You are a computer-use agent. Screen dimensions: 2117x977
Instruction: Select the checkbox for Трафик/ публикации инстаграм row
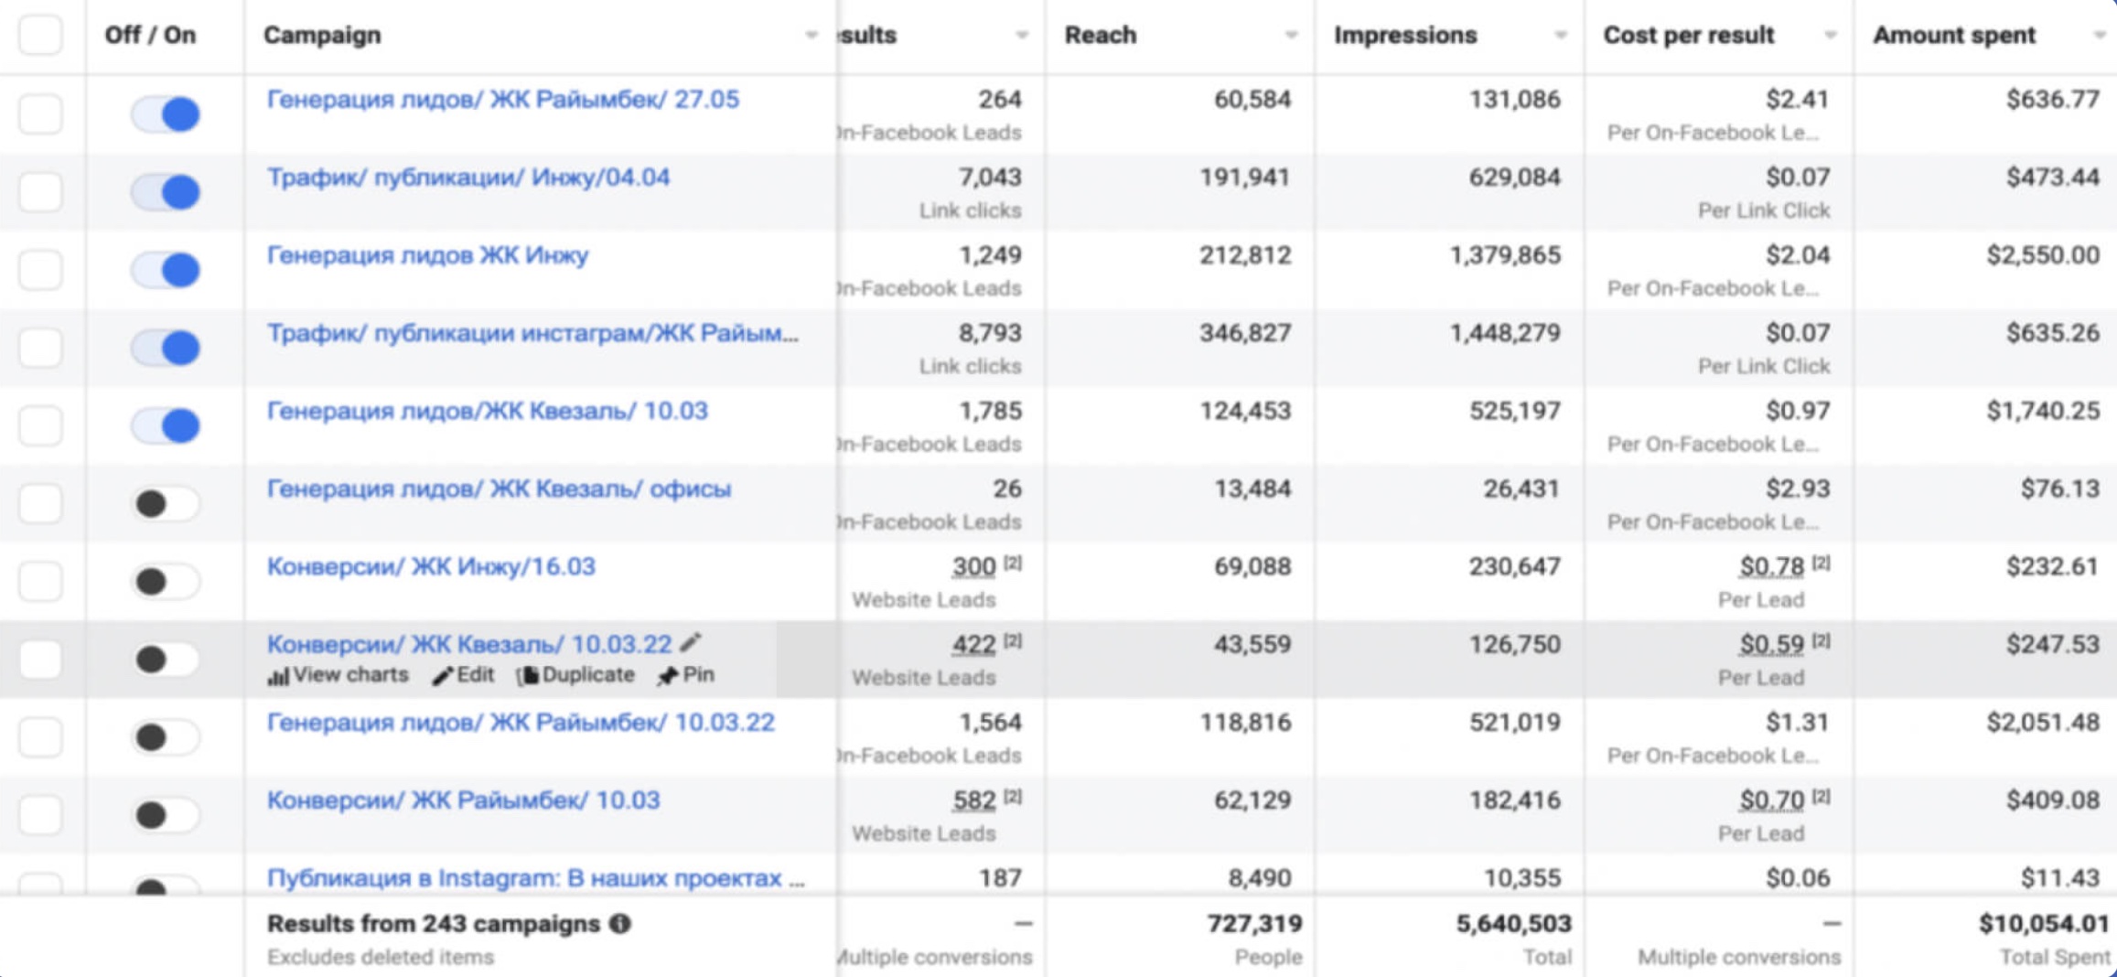(40, 348)
